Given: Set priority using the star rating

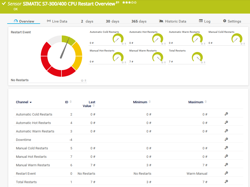Looking at the screenshot, I should coord(129,3).
